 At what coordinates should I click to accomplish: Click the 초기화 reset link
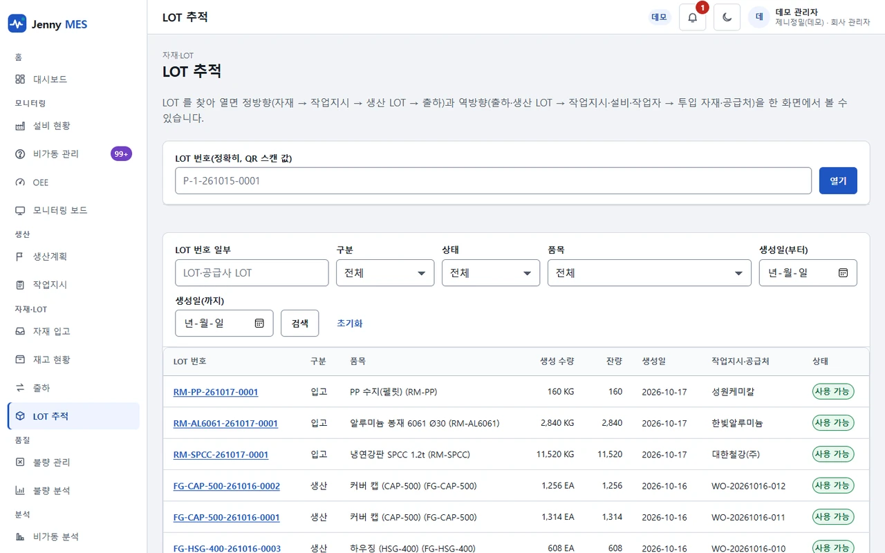tap(349, 323)
